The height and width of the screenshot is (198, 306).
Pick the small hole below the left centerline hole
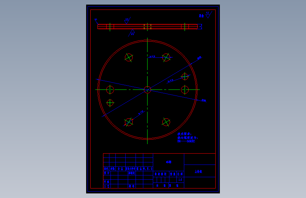coord(110,103)
